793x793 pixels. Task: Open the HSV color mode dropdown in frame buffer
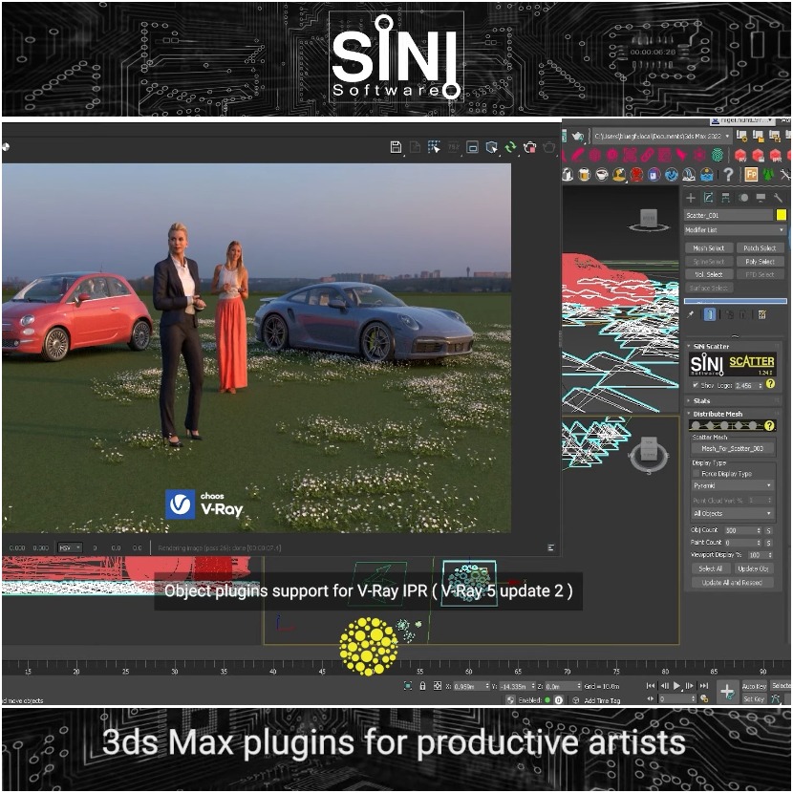70,547
